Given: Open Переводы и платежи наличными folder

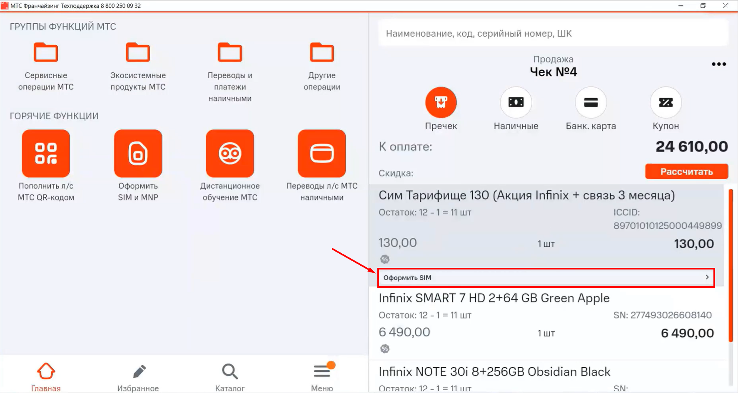Looking at the screenshot, I should [230, 52].
